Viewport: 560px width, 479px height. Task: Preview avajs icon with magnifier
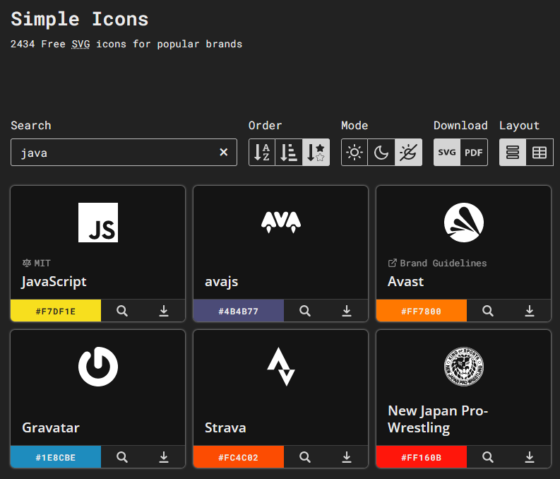click(305, 311)
